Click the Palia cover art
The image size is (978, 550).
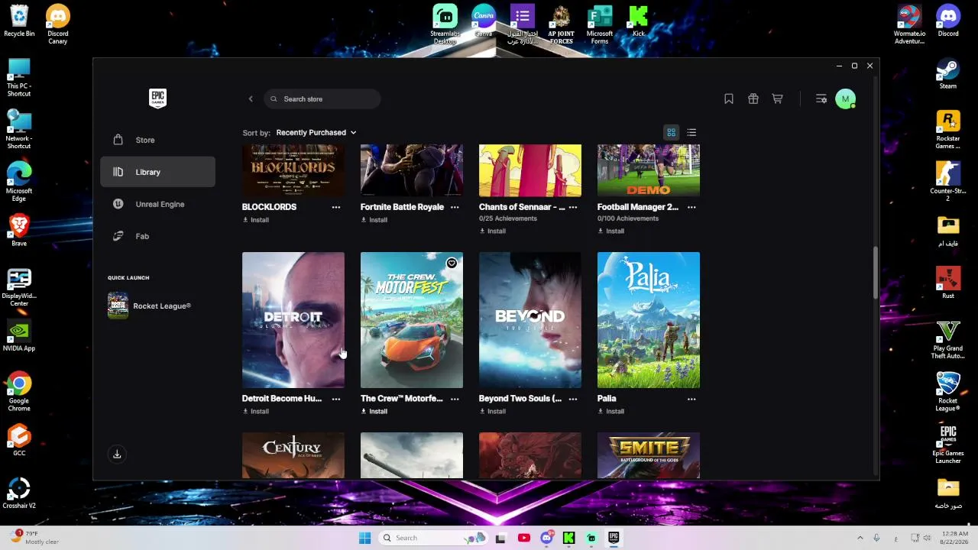point(649,320)
